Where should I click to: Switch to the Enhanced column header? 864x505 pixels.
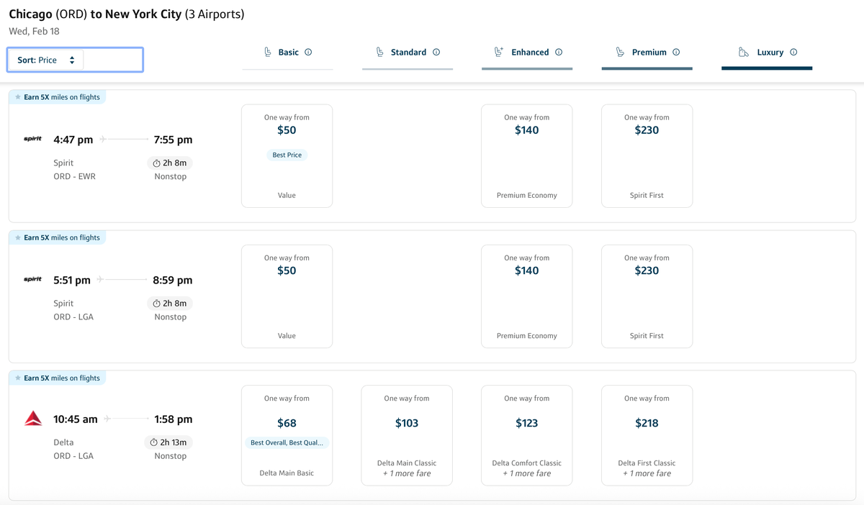(x=526, y=52)
